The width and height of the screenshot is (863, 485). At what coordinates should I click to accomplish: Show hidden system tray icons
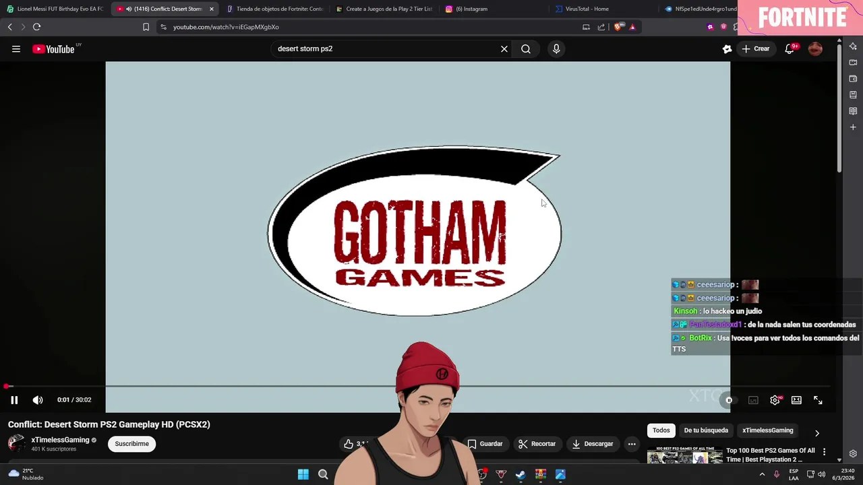point(762,474)
